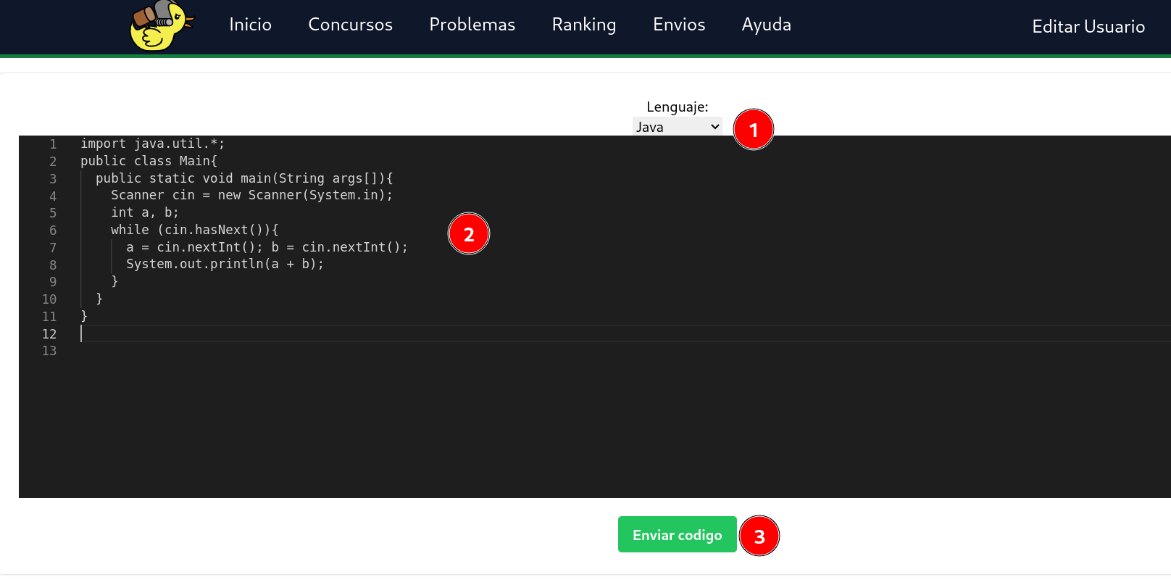Click the duck mascot logo
Screen dimensions: 1171x585
[x=161, y=25]
